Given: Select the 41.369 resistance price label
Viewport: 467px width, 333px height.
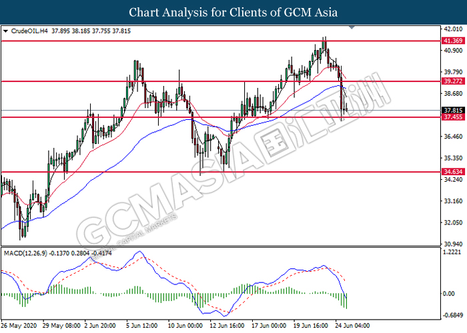Looking at the screenshot, I should tap(453, 41).
